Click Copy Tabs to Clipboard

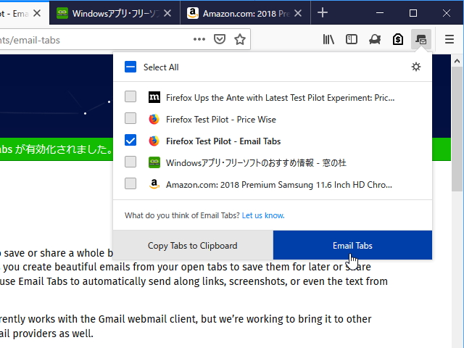coord(193,245)
